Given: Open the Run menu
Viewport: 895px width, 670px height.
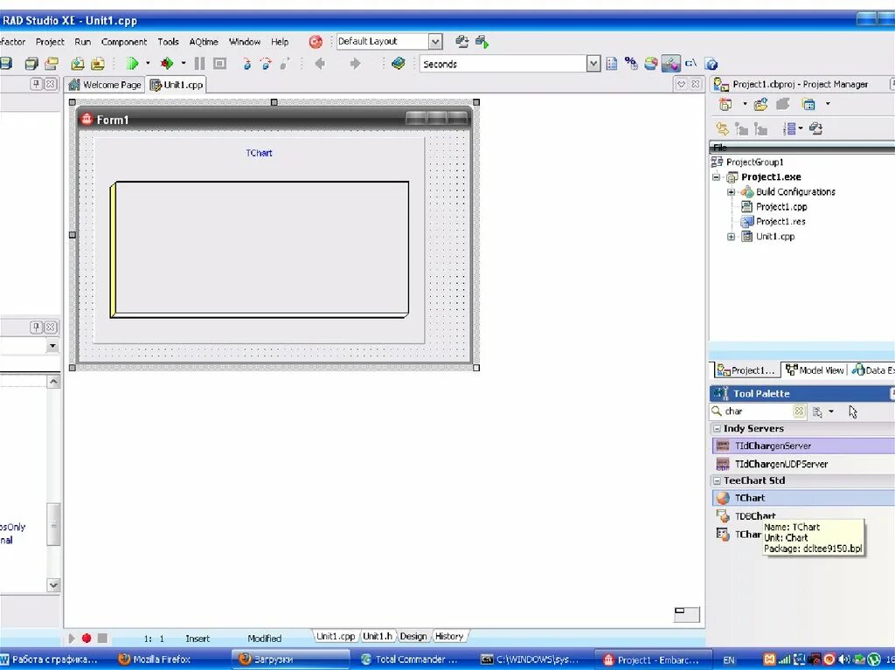Looking at the screenshot, I should pos(83,42).
